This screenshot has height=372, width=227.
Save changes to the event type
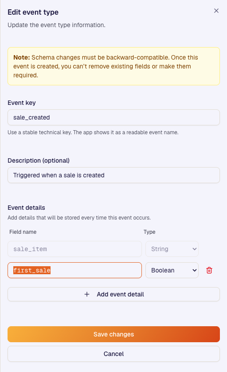click(113, 334)
